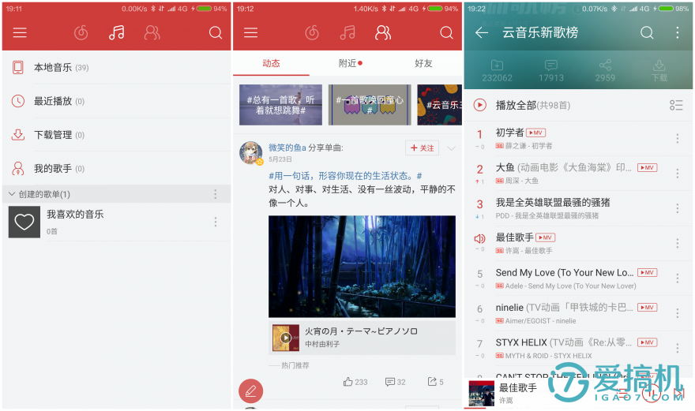Follow user with +关注 button
The image size is (695, 411).
(x=422, y=148)
